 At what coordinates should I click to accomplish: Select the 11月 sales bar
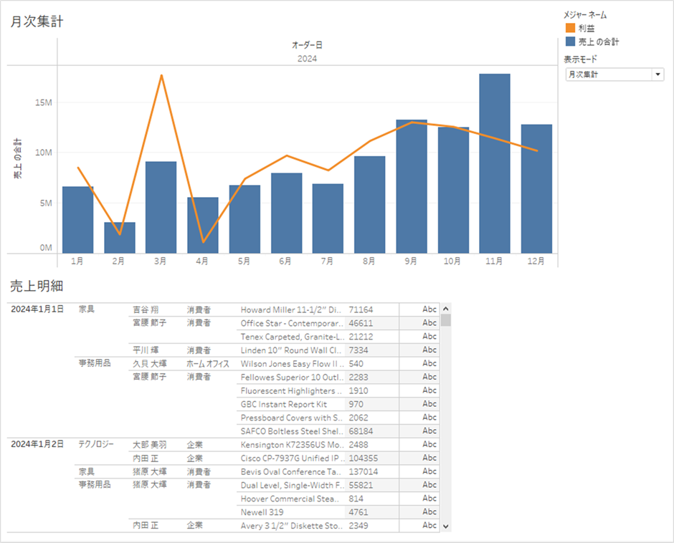tap(495, 163)
